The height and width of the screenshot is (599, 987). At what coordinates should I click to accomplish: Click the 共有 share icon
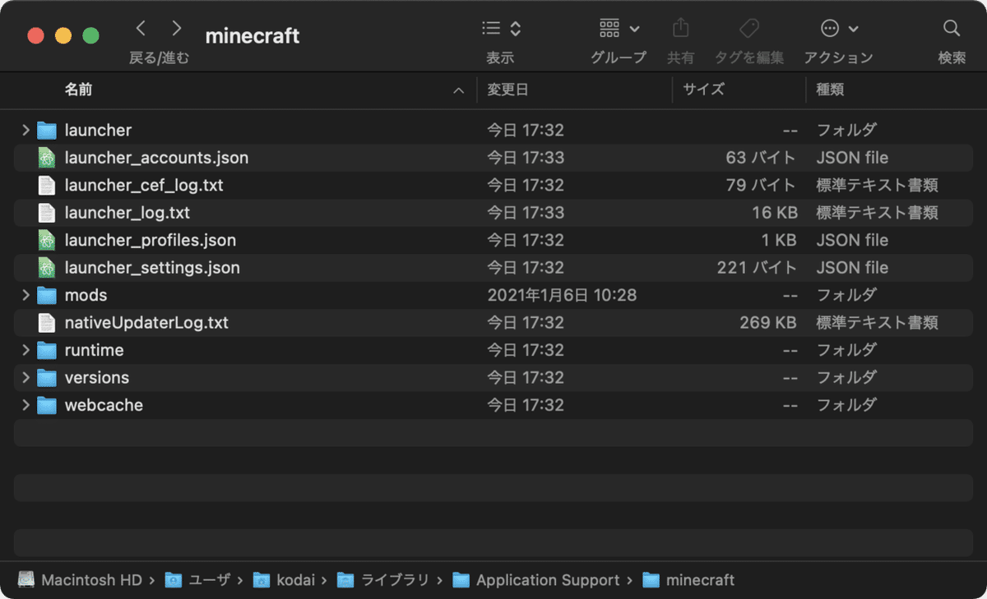[680, 29]
